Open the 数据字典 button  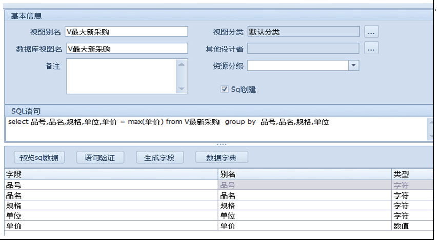pos(223,157)
